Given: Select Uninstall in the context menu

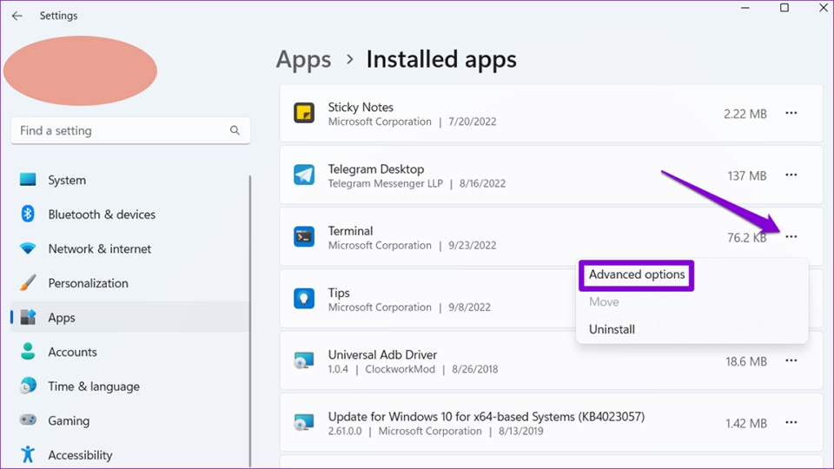Looking at the screenshot, I should point(612,330).
